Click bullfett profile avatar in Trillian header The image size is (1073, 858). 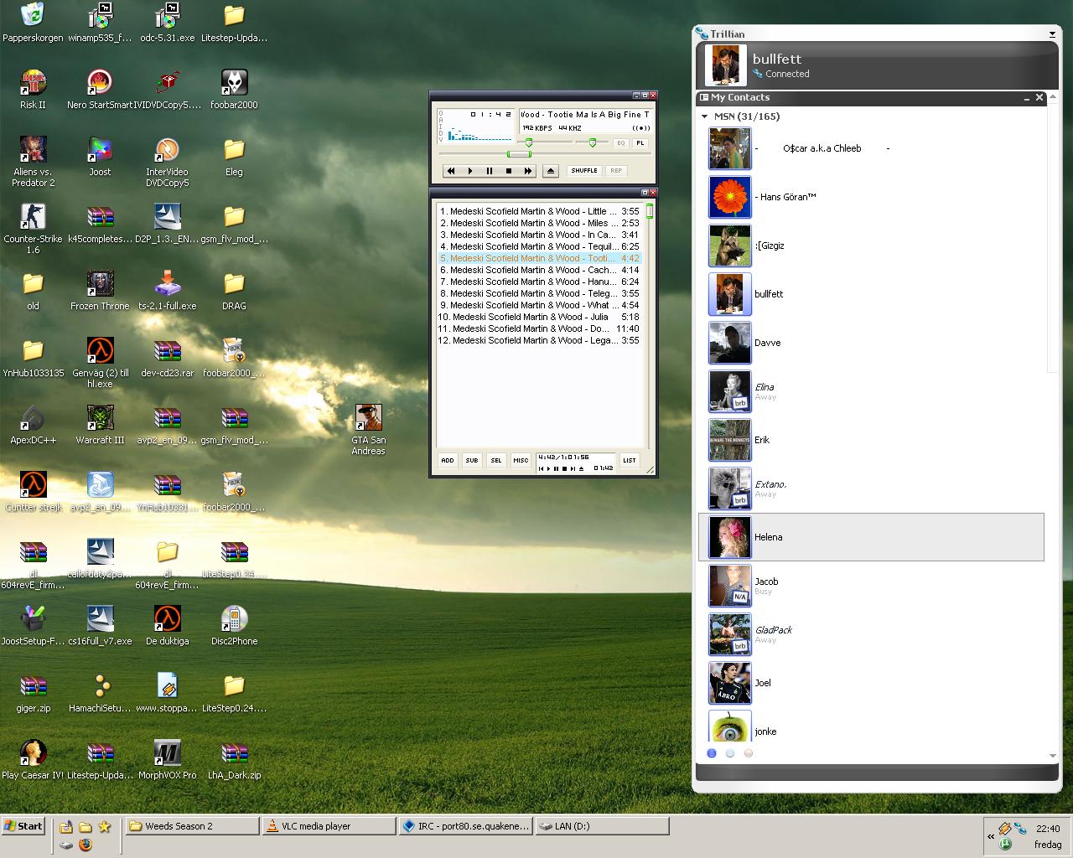tap(725, 65)
